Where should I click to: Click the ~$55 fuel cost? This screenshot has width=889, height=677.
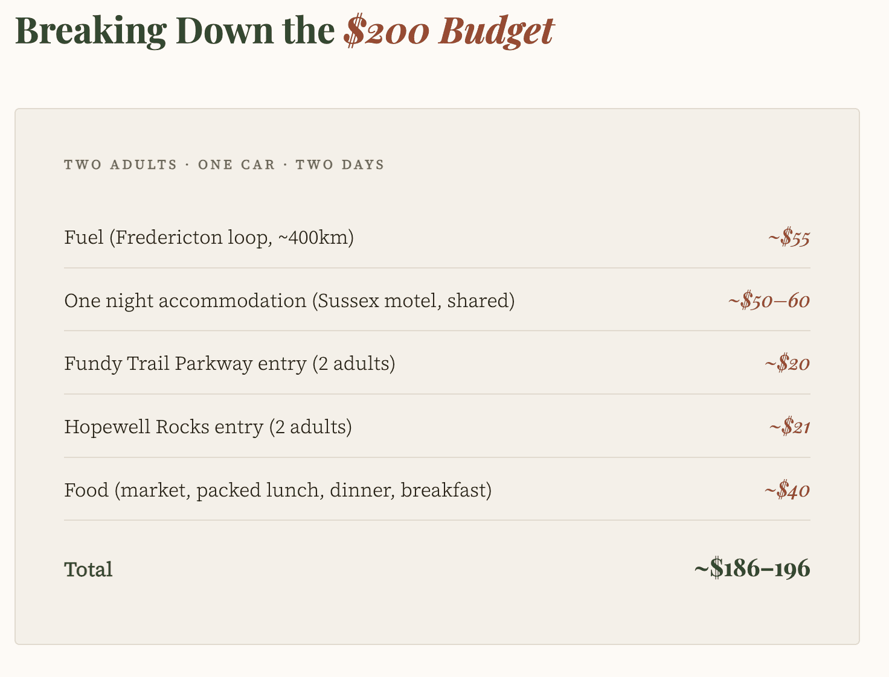(x=789, y=238)
